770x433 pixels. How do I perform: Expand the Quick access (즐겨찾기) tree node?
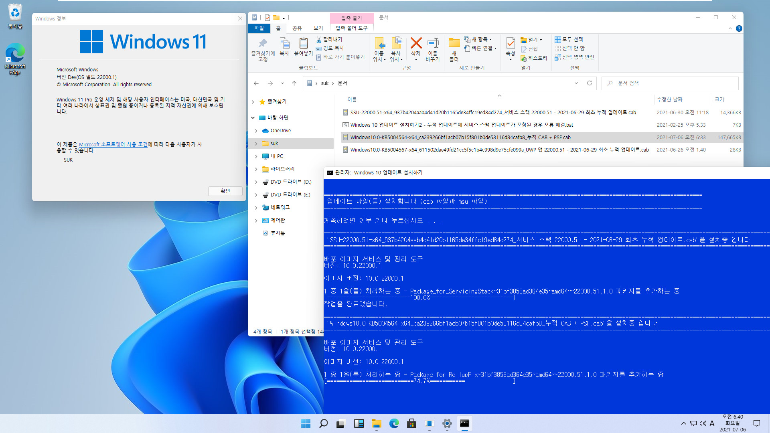point(253,102)
